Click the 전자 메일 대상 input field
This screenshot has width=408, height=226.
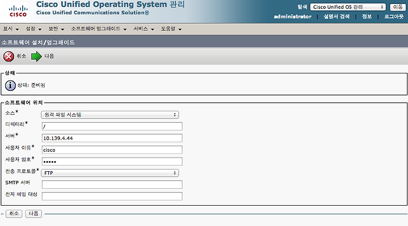[112, 196]
